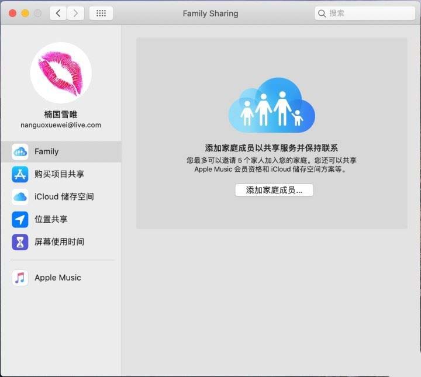Focus the 搜索 search field
The width and height of the screenshot is (421, 377).
[365, 13]
